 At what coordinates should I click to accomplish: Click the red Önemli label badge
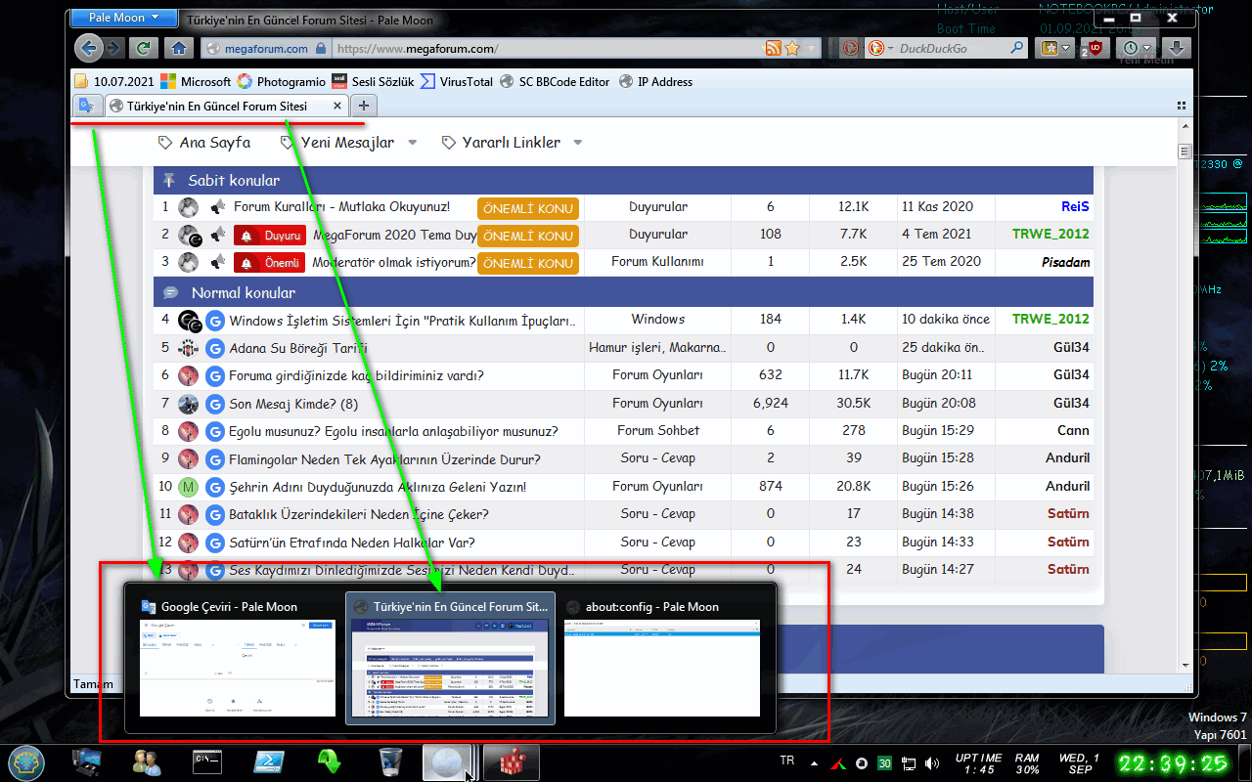click(x=270, y=263)
